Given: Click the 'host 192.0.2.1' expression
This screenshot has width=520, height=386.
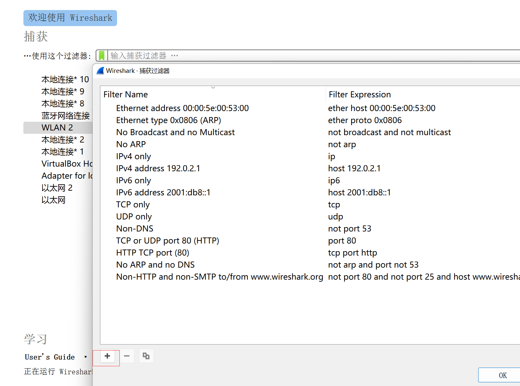Looking at the screenshot, I should (354, 168).
